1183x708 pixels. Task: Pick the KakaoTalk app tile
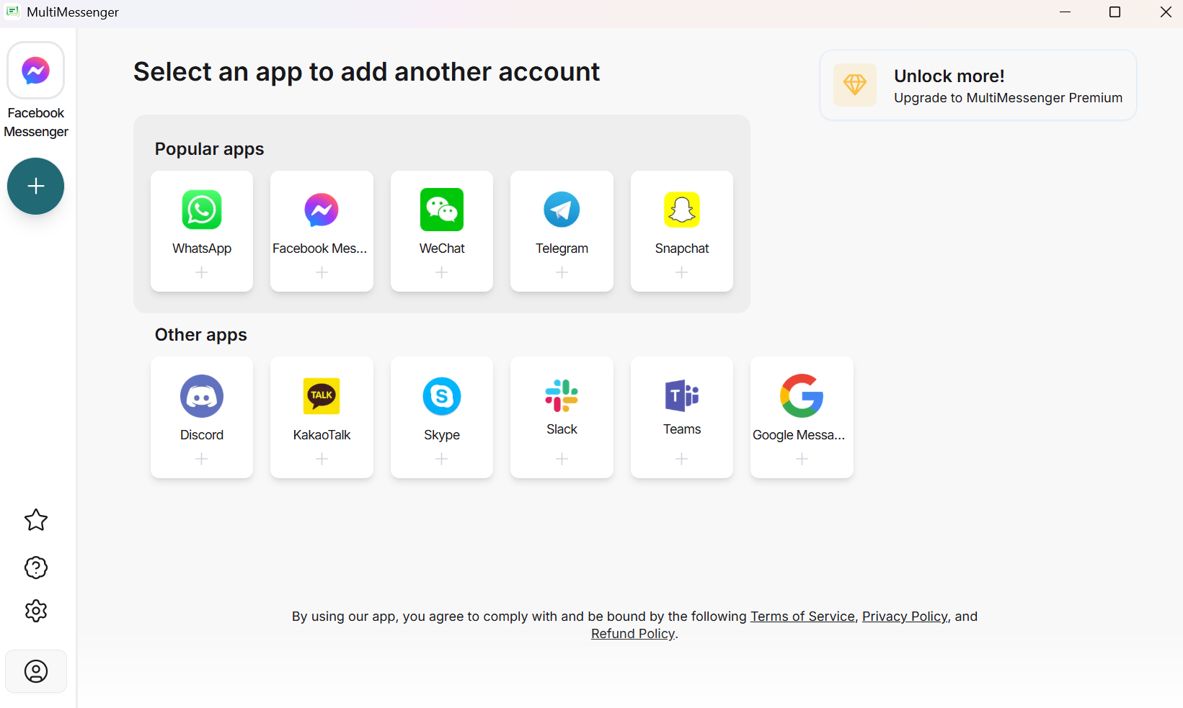(322, 417)
